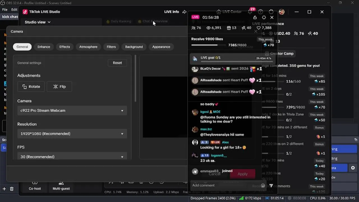Open the OBS Edit menu
Screen dimensions: 359x202
tap(14, 10)
